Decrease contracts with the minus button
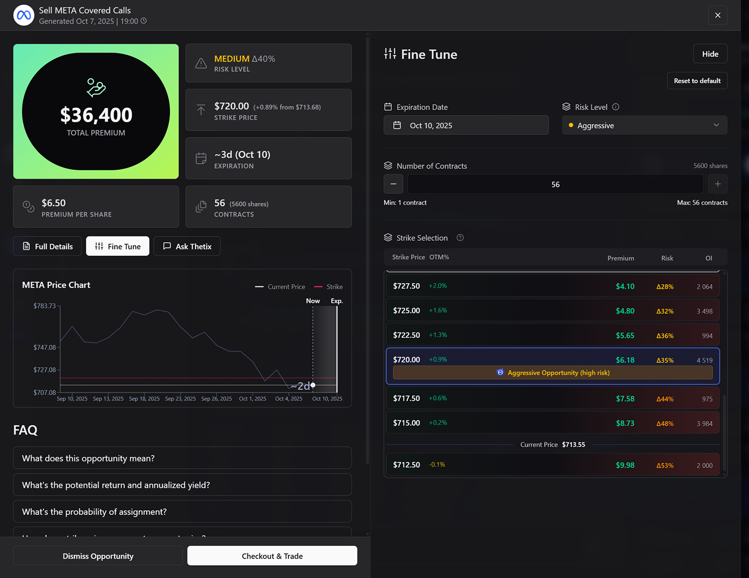749x578 pixels. pos(393,184)
